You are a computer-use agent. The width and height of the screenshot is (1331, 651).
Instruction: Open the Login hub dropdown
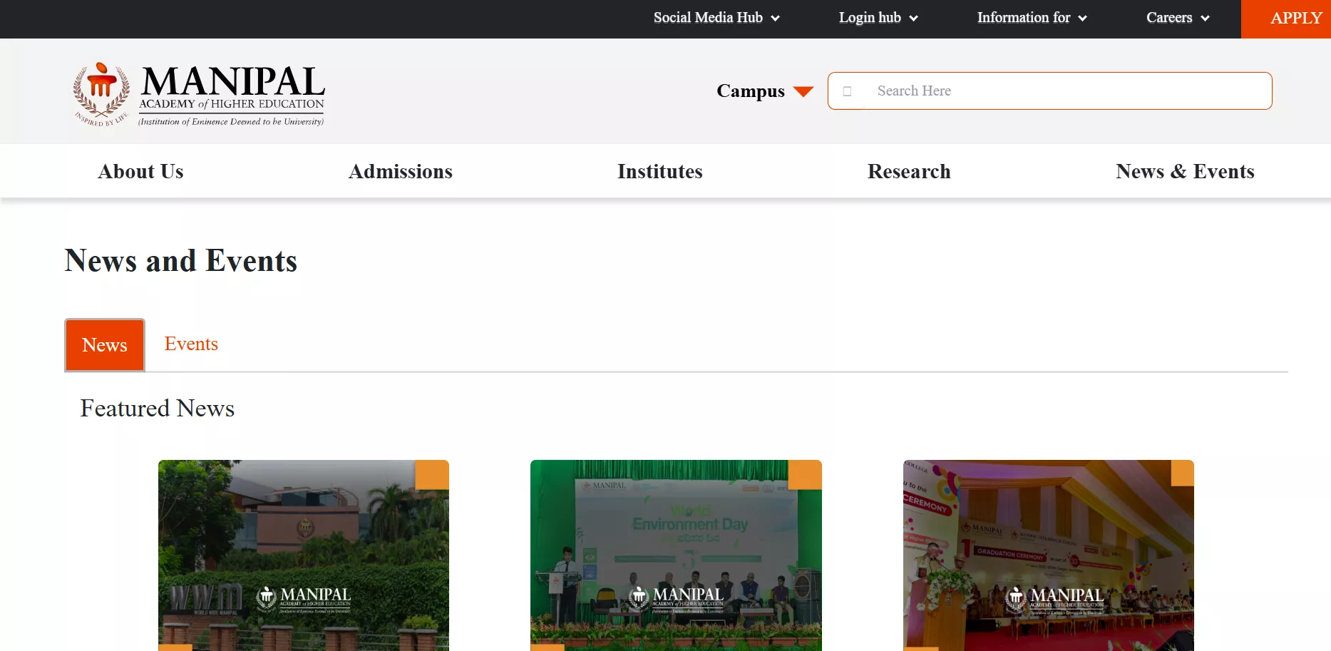[x=878, y=18]
